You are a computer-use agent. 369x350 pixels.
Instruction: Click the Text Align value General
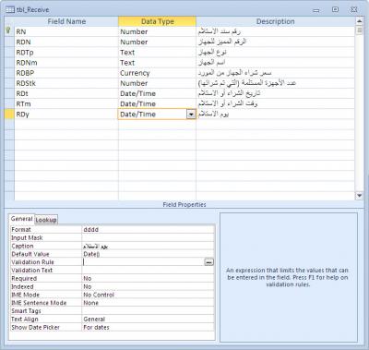point(148,320)
